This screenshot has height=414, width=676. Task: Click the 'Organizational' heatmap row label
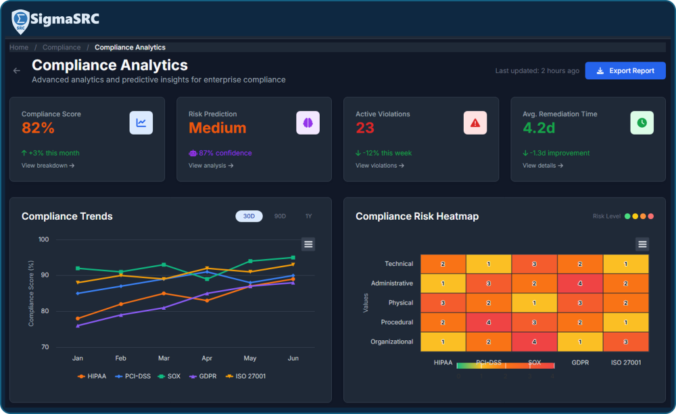[392, 342]
